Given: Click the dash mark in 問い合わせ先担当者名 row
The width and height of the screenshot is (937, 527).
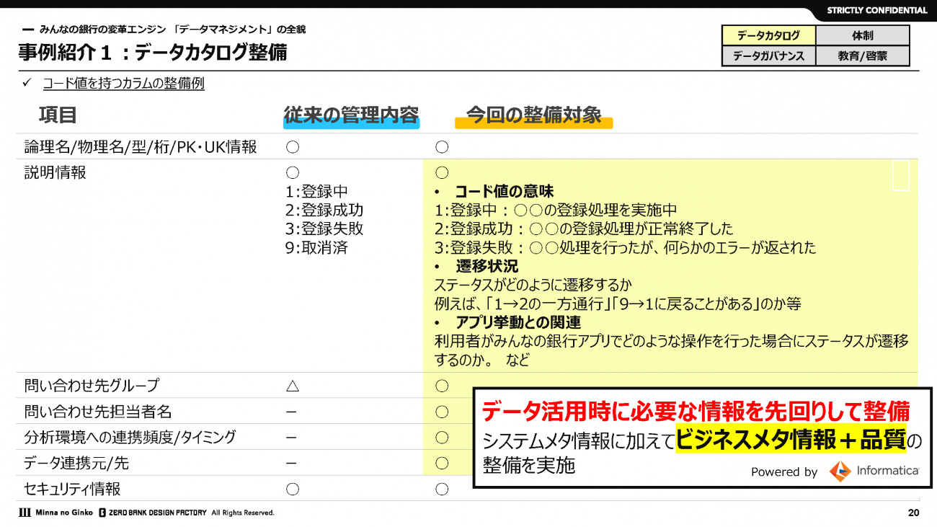Looking at the screenshot, I should pos(292,412).
